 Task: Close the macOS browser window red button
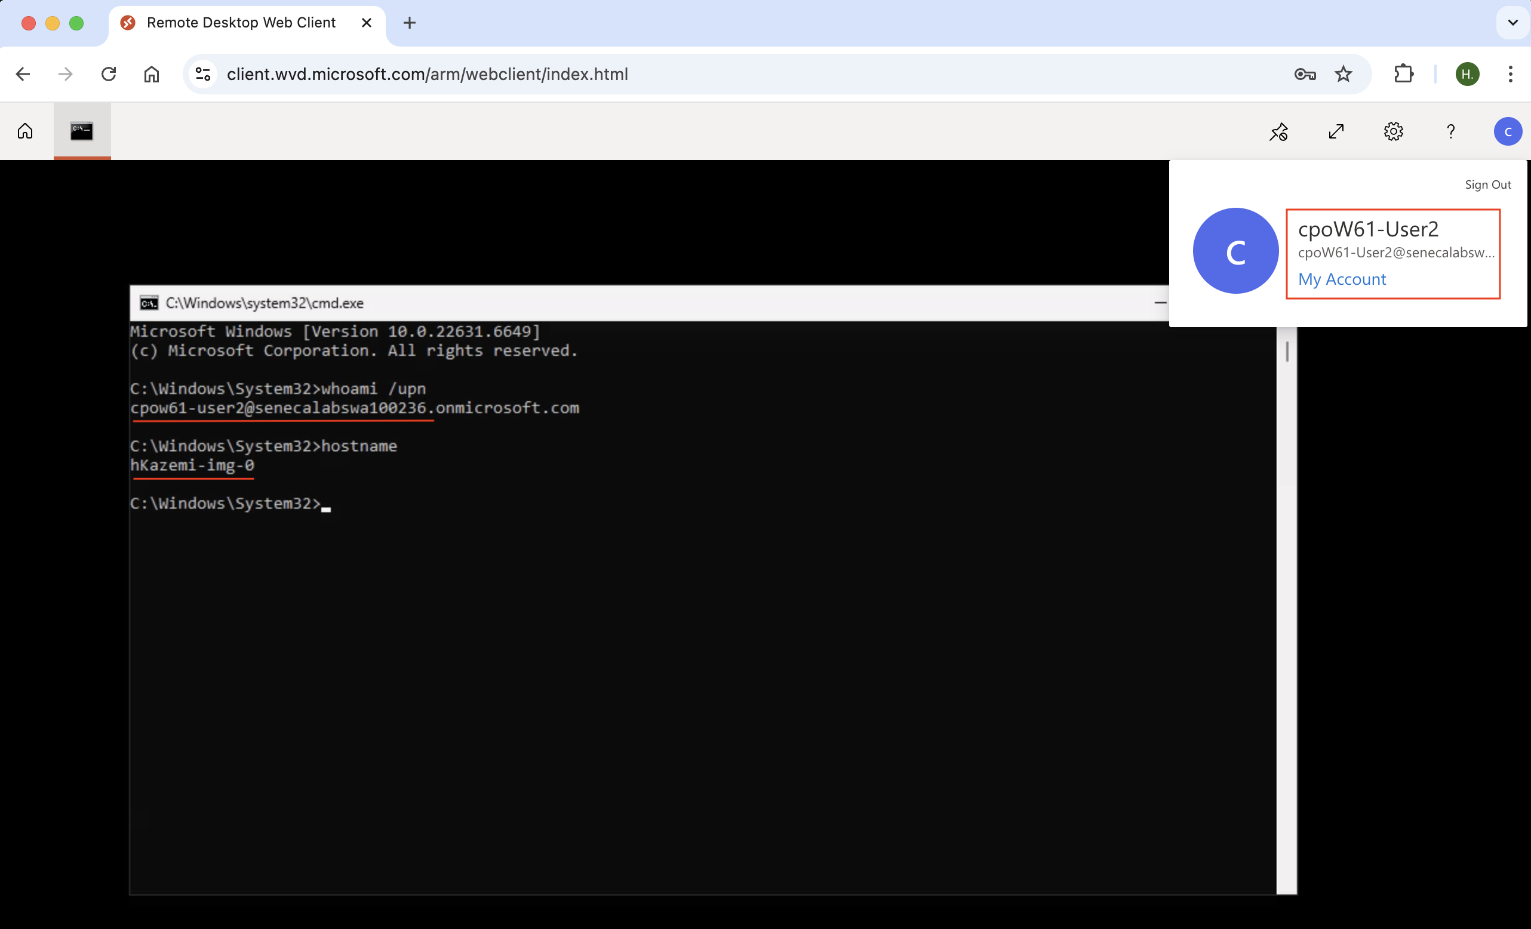tap(29, 24)
